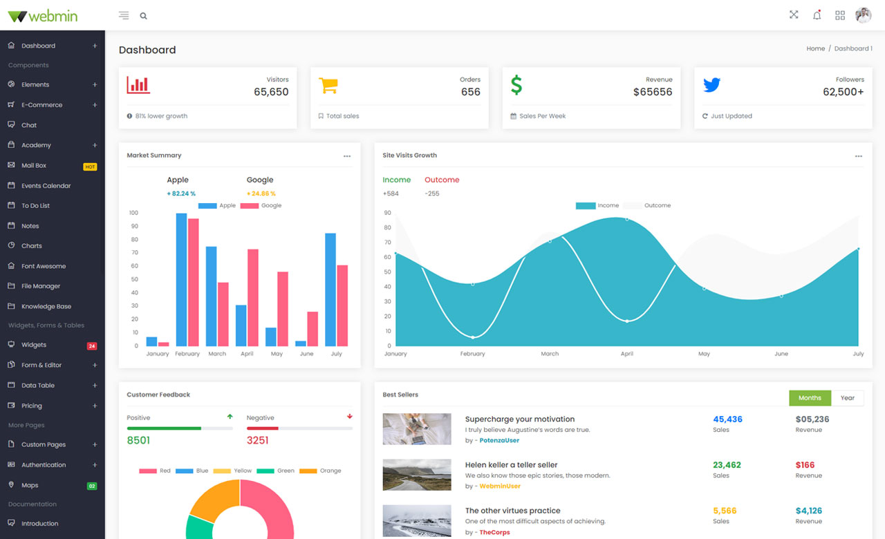
Task: Toggle the Apple series in Market Summary legend
Action: click(217, 205)
